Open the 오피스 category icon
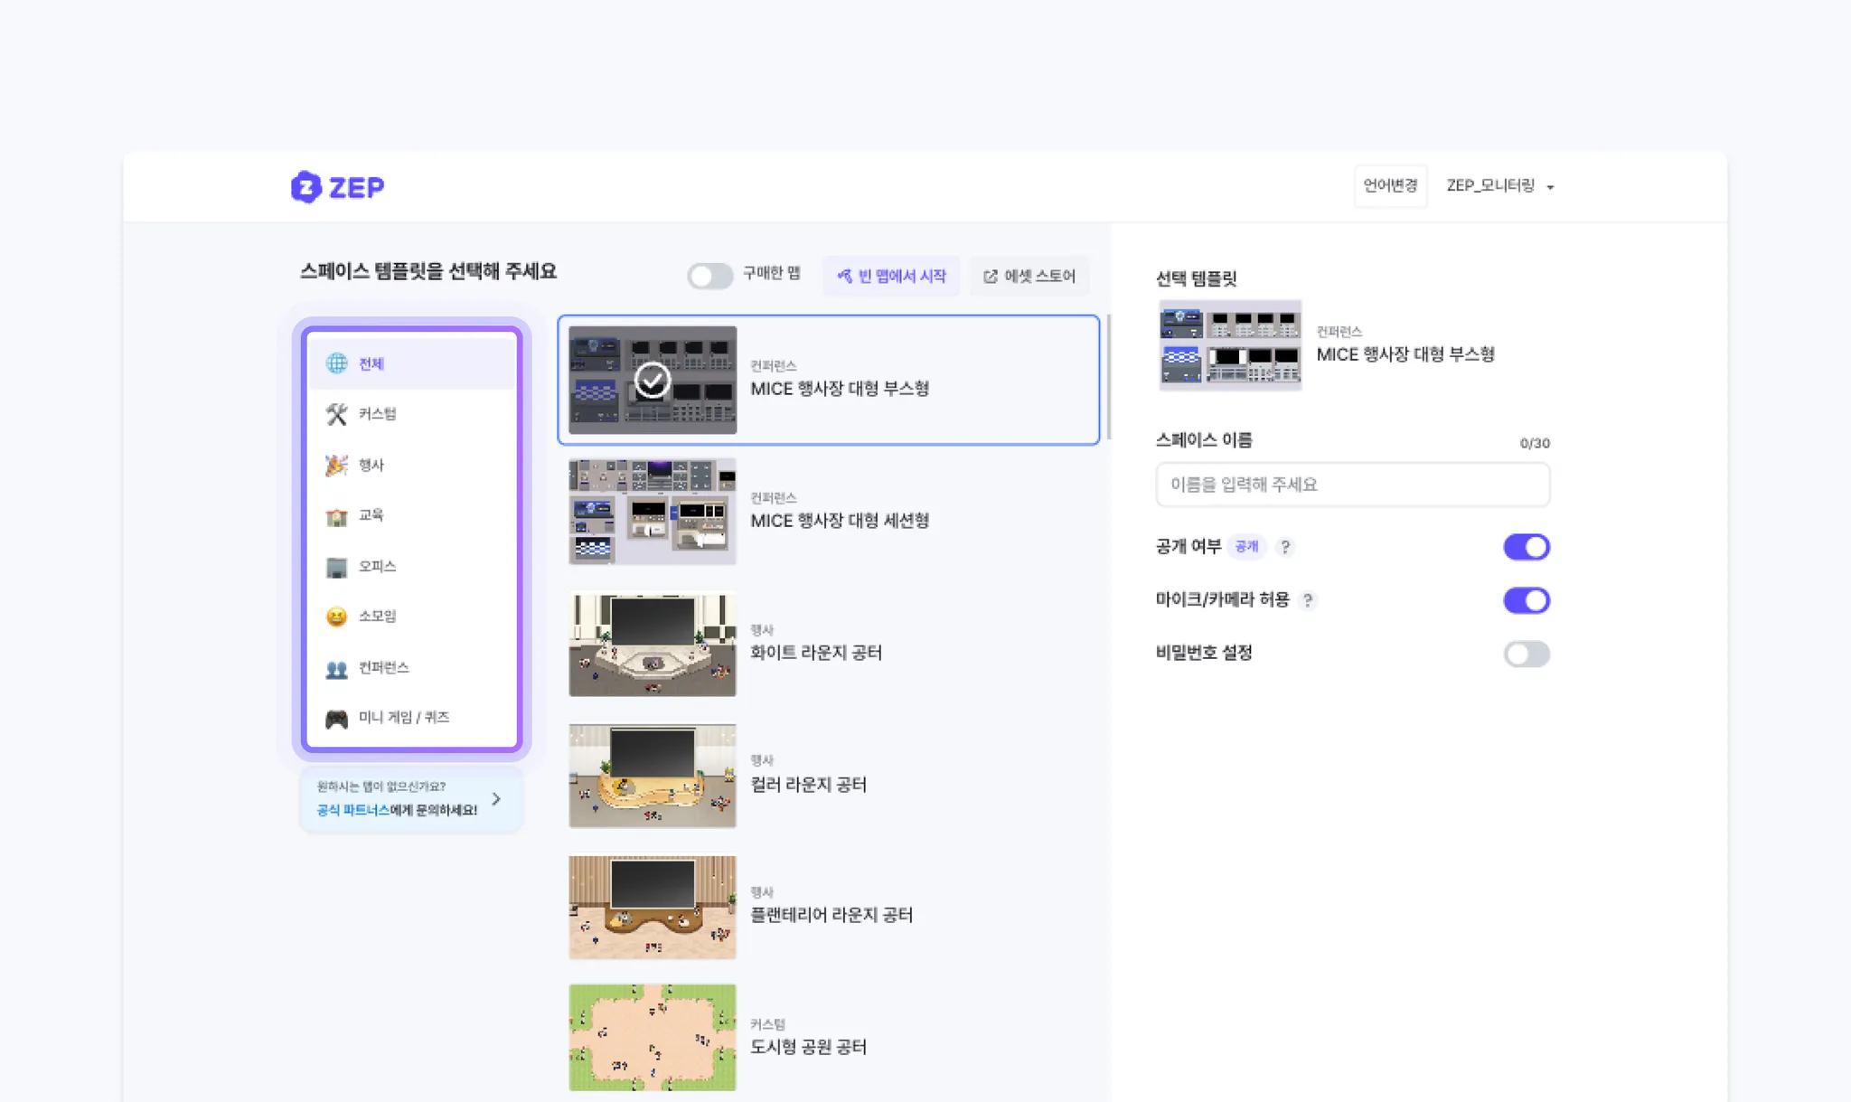 (336, 567)
